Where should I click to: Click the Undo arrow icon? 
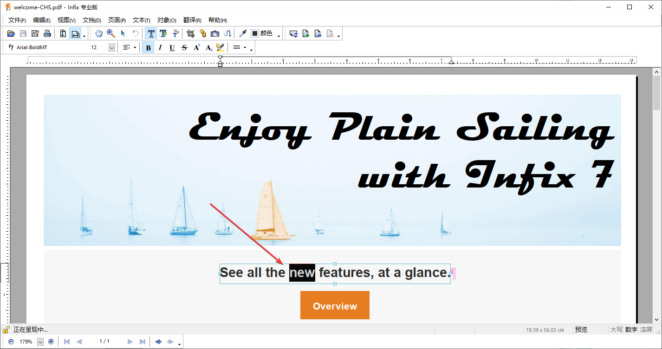tap(135, 33)
